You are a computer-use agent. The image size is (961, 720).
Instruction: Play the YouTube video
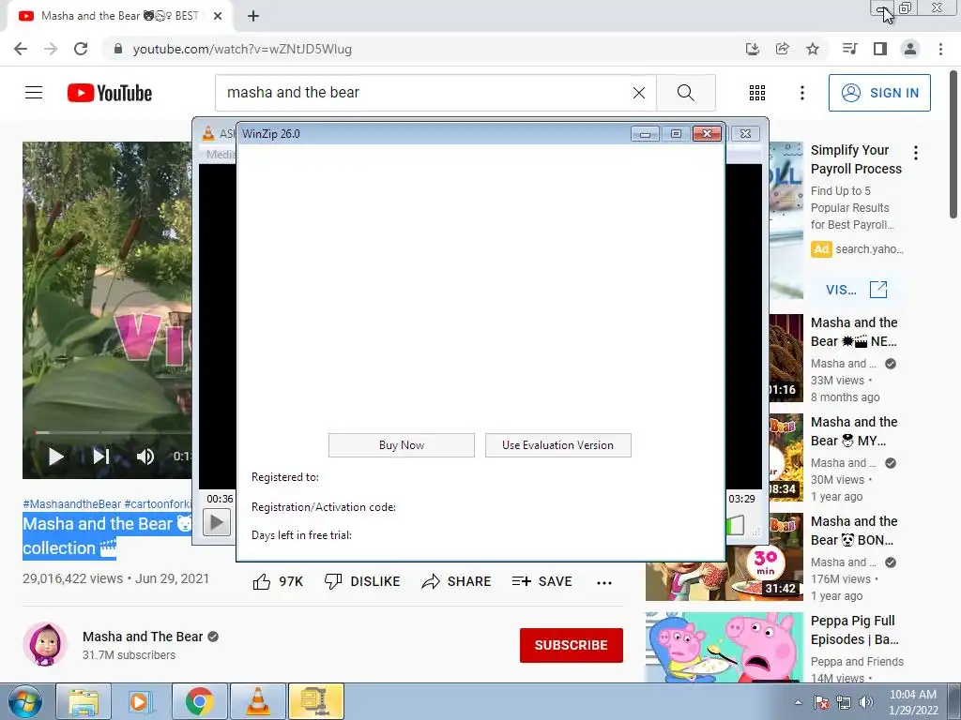(x=55, y=457)
